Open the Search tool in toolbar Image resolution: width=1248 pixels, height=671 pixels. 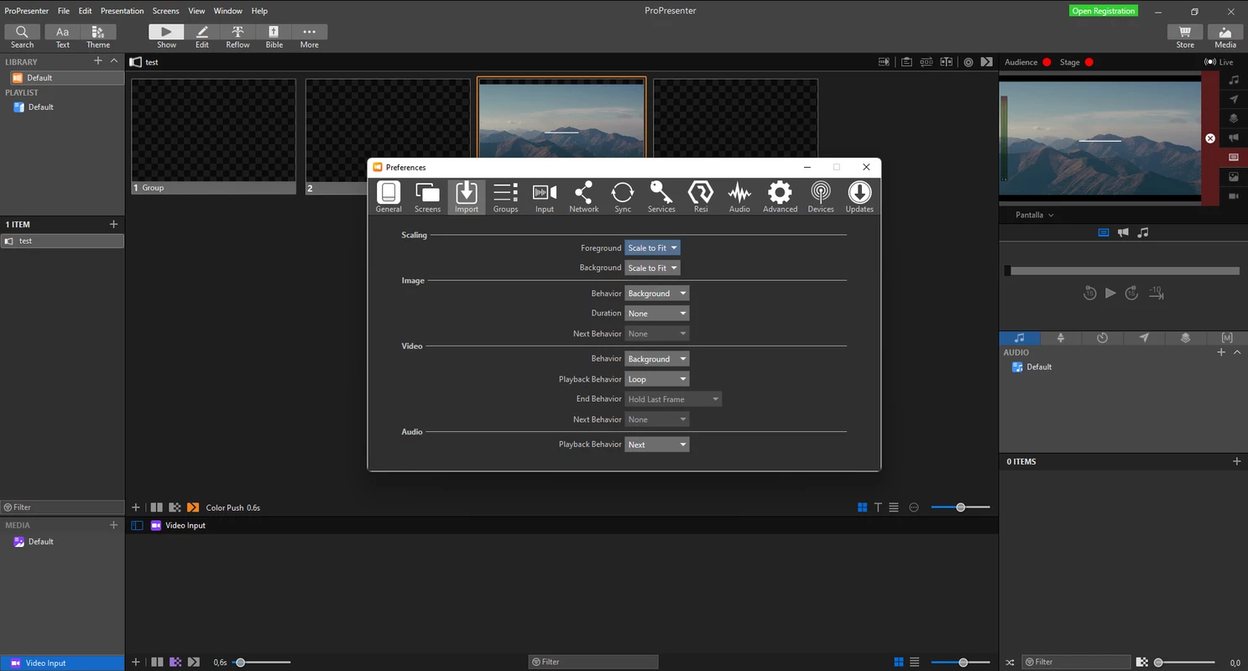[22, 36]
